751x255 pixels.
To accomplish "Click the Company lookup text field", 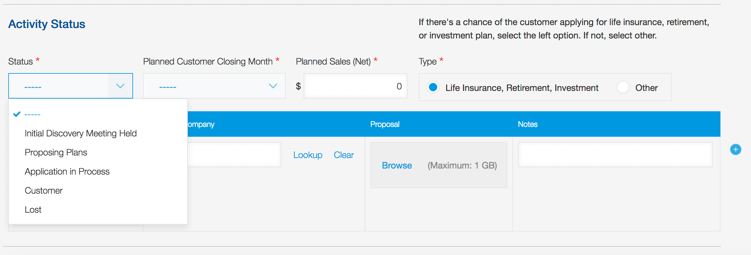I will pyautogui.click(x=234, y=155).
